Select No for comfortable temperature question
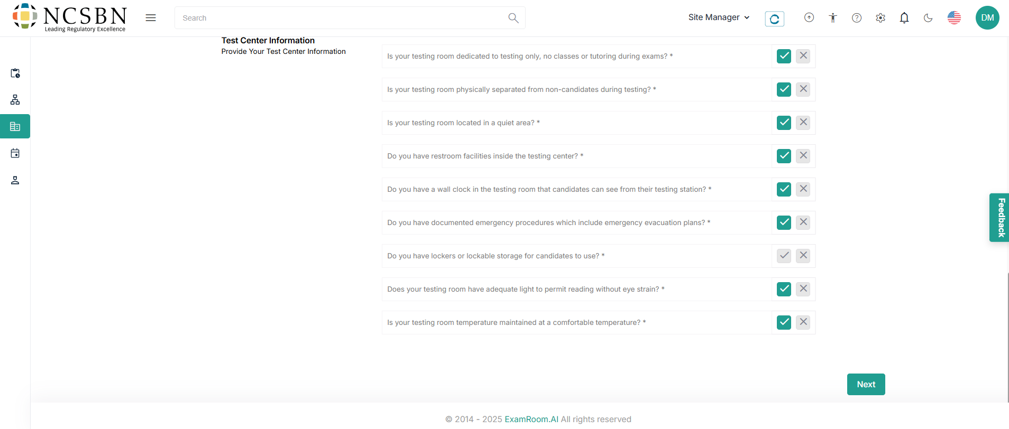Screen dimensions: 1009x429 click(803, 322)
